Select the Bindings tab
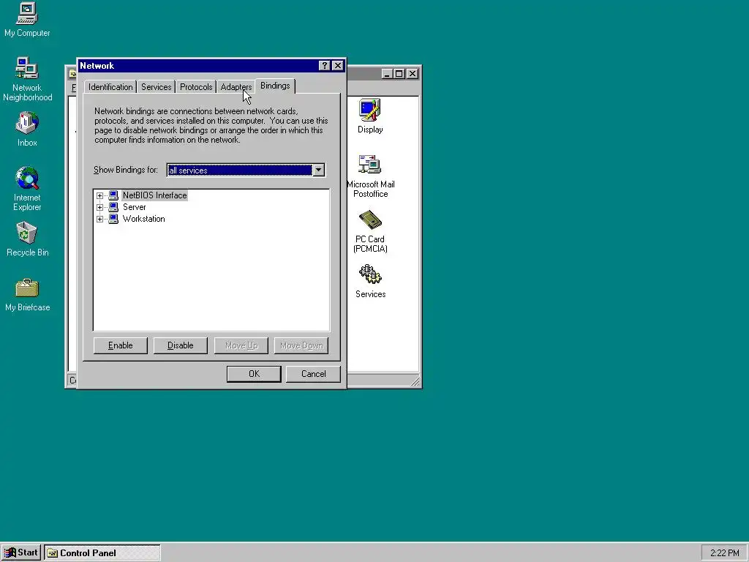Image resolution: width=749 pixels, height=562 pixels. coord(275,86)
